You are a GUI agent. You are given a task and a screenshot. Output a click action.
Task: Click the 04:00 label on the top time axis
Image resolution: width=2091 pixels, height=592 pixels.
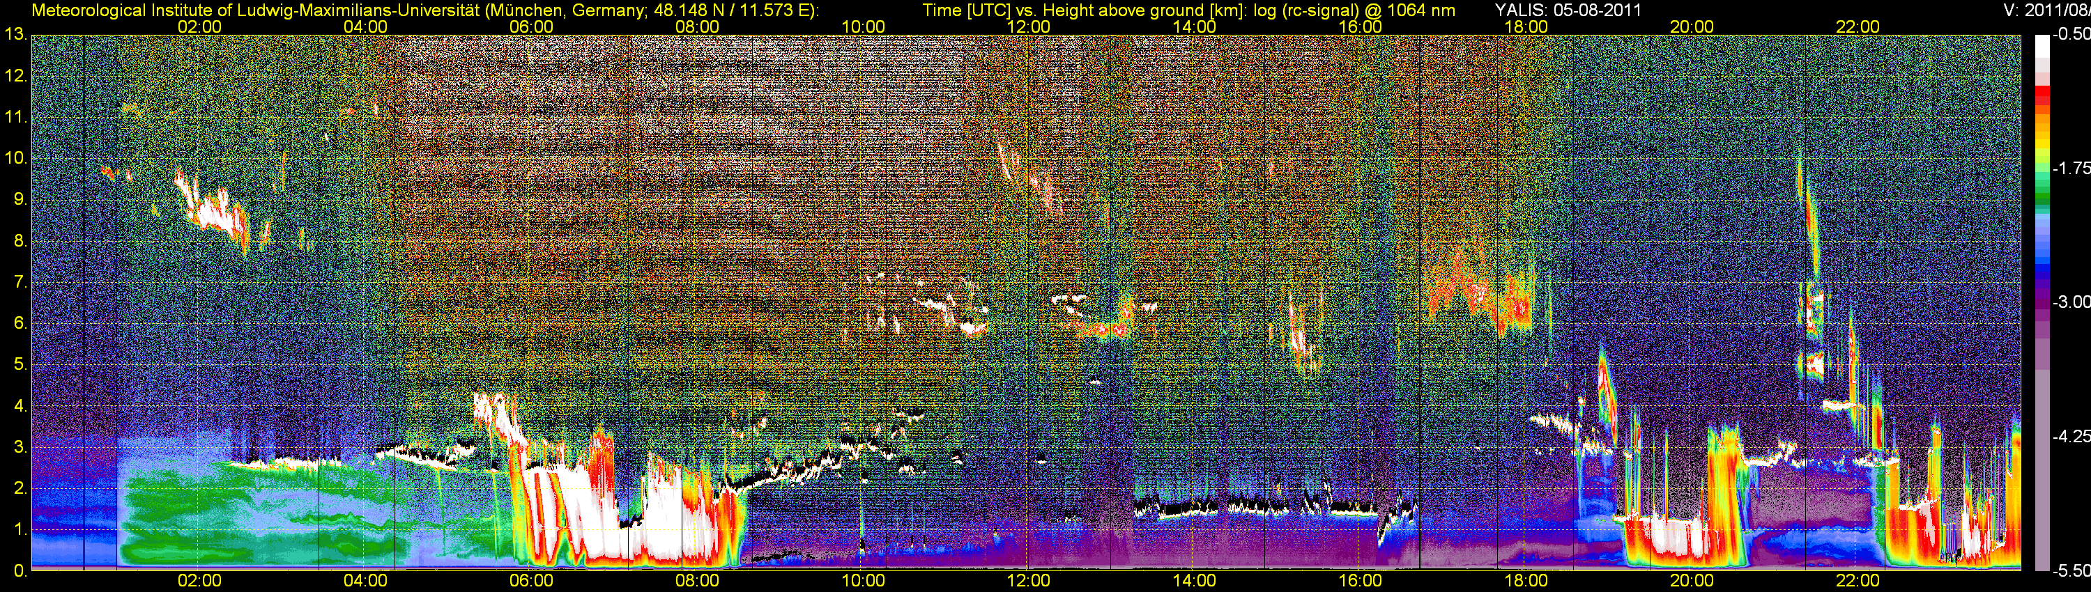click(365, 26)
